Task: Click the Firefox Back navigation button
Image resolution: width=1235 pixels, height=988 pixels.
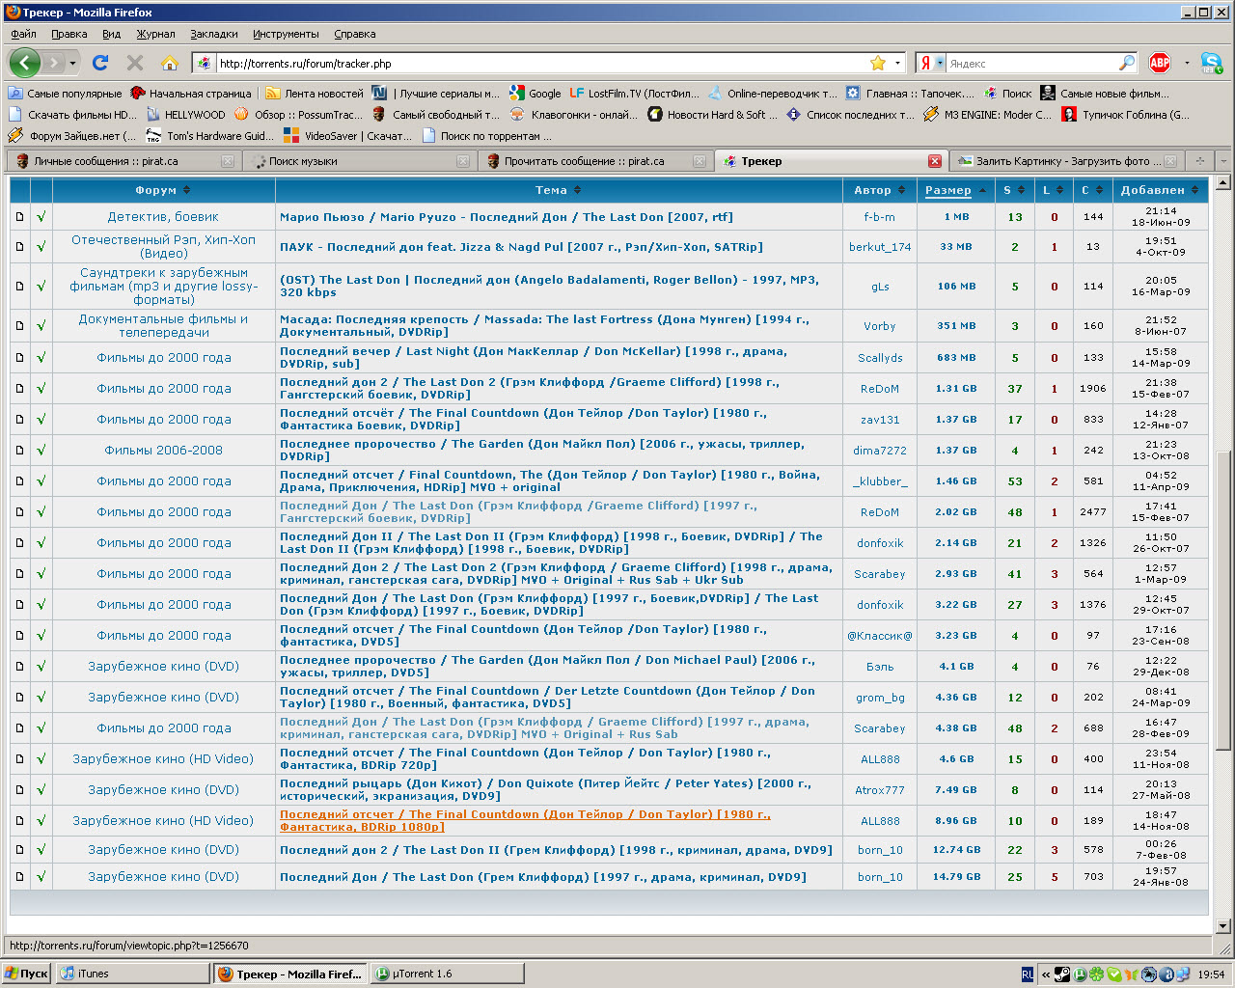Action: [x=25, y=63]
